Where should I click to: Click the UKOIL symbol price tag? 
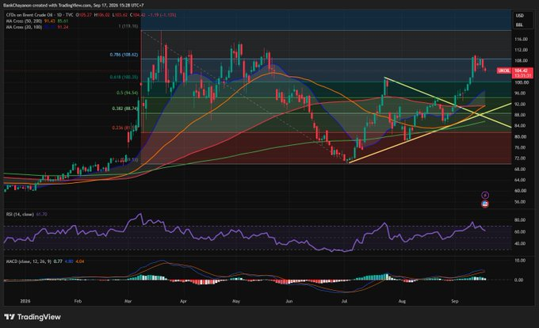pyautogui.click(x=504, y=71)
